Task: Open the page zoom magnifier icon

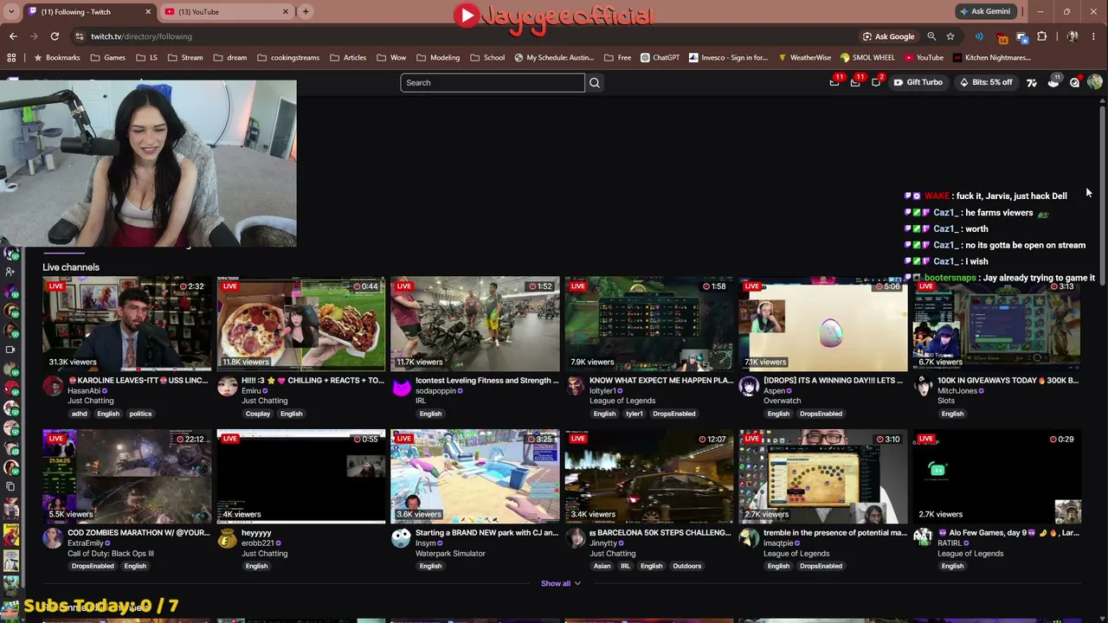Action: coord(931,36)
